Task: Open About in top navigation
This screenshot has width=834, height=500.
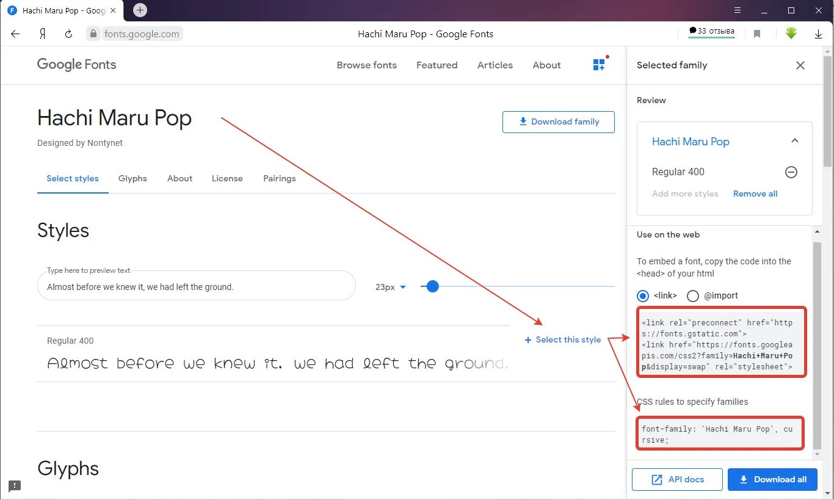Action: click(546, 65)
